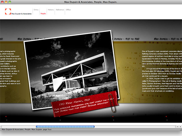Open the Entry navigation item

point(36,10)
